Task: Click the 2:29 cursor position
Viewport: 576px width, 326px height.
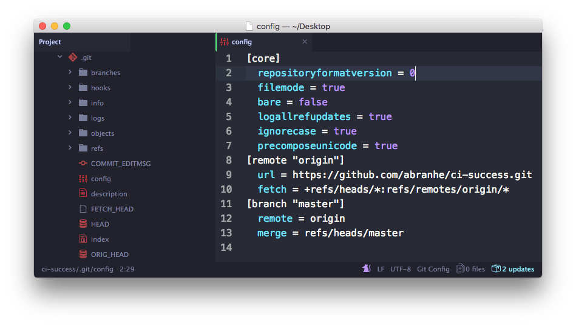Action: click(x=127, y=269)
